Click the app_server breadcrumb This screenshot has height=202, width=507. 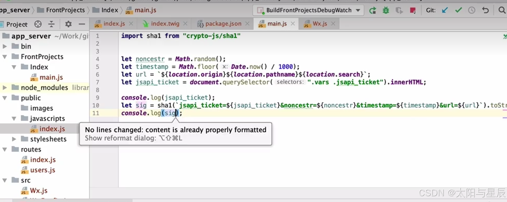(15, 10)
